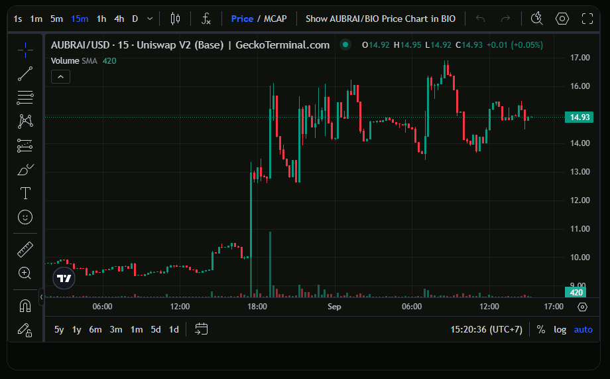The height and width of the screenshot is (379, 610).
Task: Expand the more timeframes dropdown arrow
Action: tap(150, 19)
